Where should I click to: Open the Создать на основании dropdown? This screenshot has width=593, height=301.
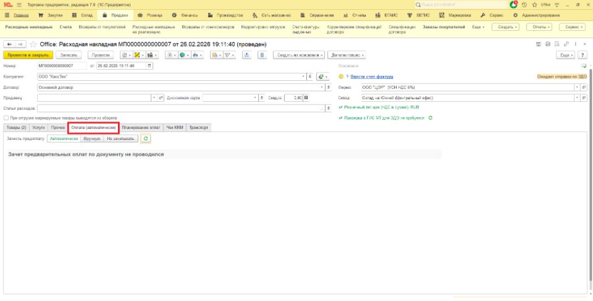tap(298, 55)
